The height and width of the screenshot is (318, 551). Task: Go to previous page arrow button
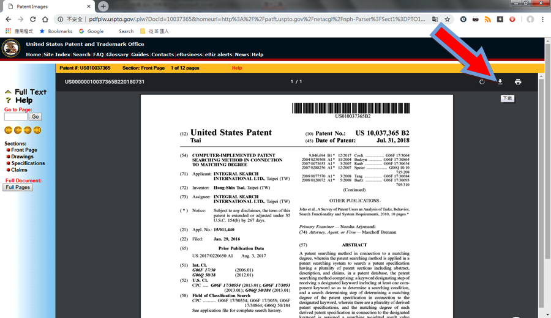(18, 130)
